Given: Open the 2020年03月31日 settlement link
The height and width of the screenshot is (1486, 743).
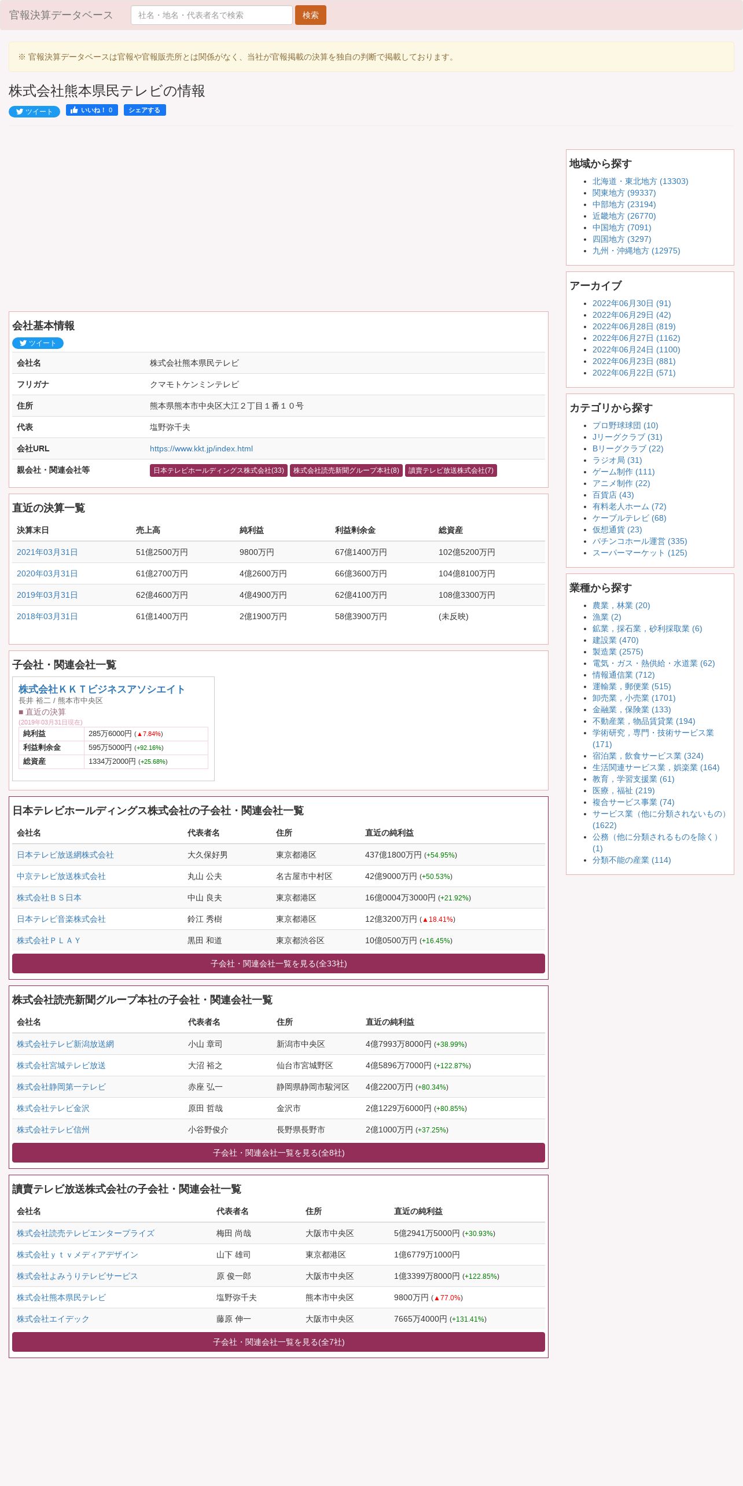Looking at the screenshot, I should click(x=47, y=573).
